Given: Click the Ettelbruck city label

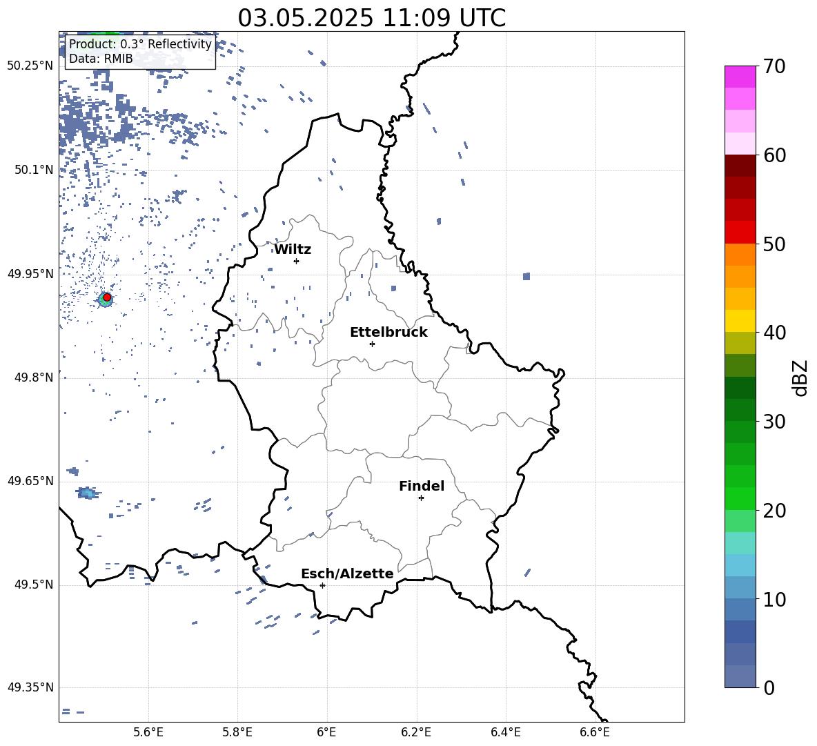Looking at the screenshot, I should [388, 333].
